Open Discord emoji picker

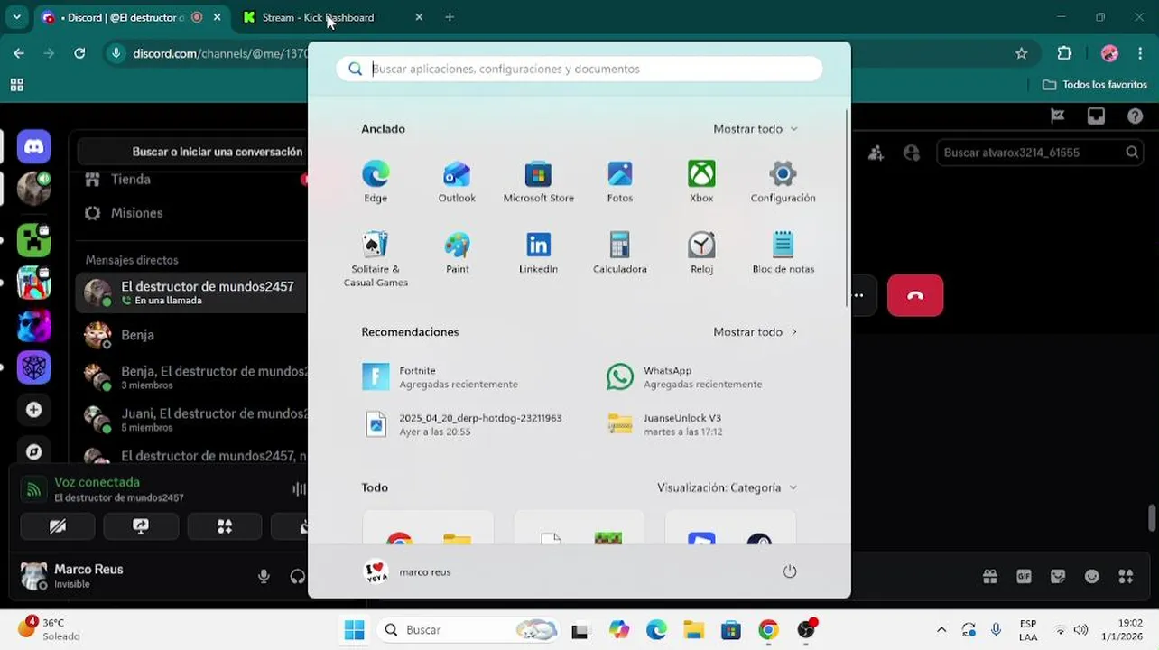click(1092, 576)
